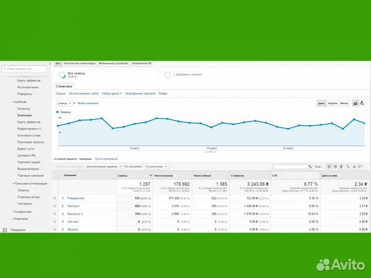Viewport: 371px width, 278px height.
Task: Click the timeline handle below 15 марта
Action: click(x=210, y=151)
